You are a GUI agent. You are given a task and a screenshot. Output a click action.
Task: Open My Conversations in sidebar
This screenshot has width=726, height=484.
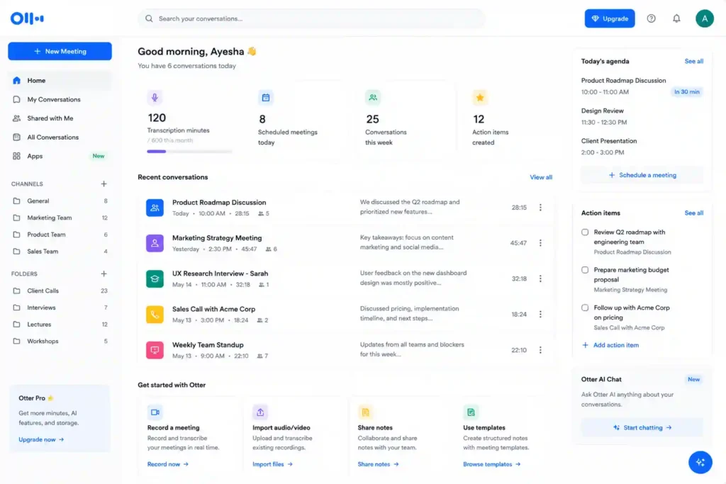click(60, 99)
